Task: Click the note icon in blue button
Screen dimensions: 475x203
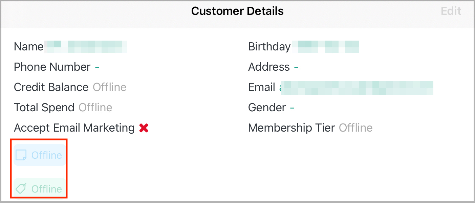Action: (x=21, y=155)
